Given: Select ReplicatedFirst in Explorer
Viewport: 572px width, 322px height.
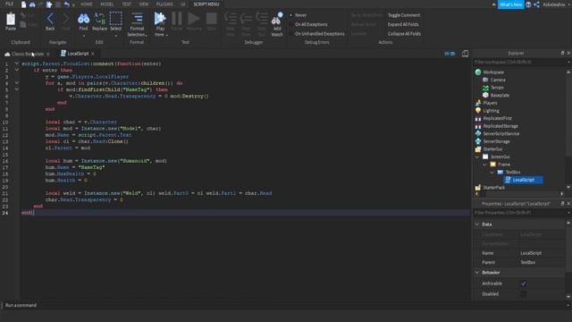Looking at the screenshot, I should (497, 118).
